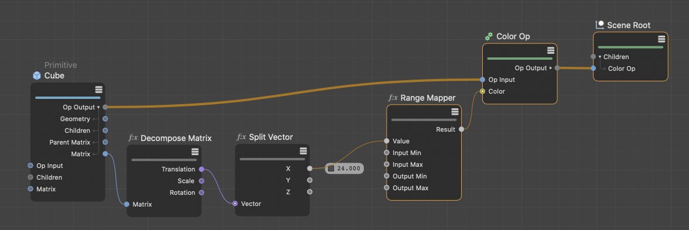Open the Scene Root node menu icon
The width and height of the screenshot is (689, 230).
pos(661,39)
